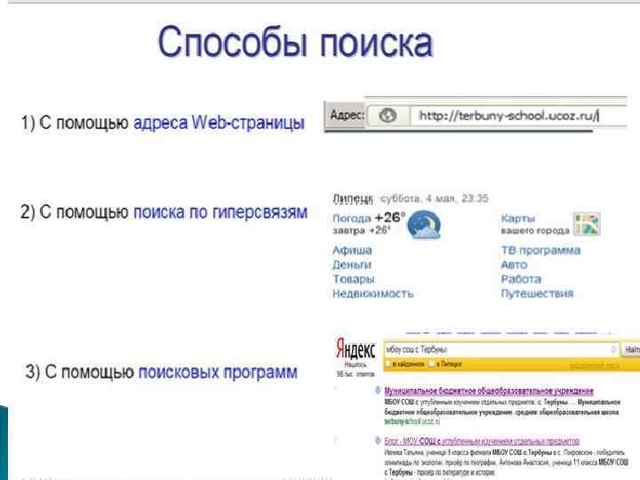Open green terbuny-school.ucoz.ru result URL
The height and width of the screenshot is (480, 640).
pos(412,421)
